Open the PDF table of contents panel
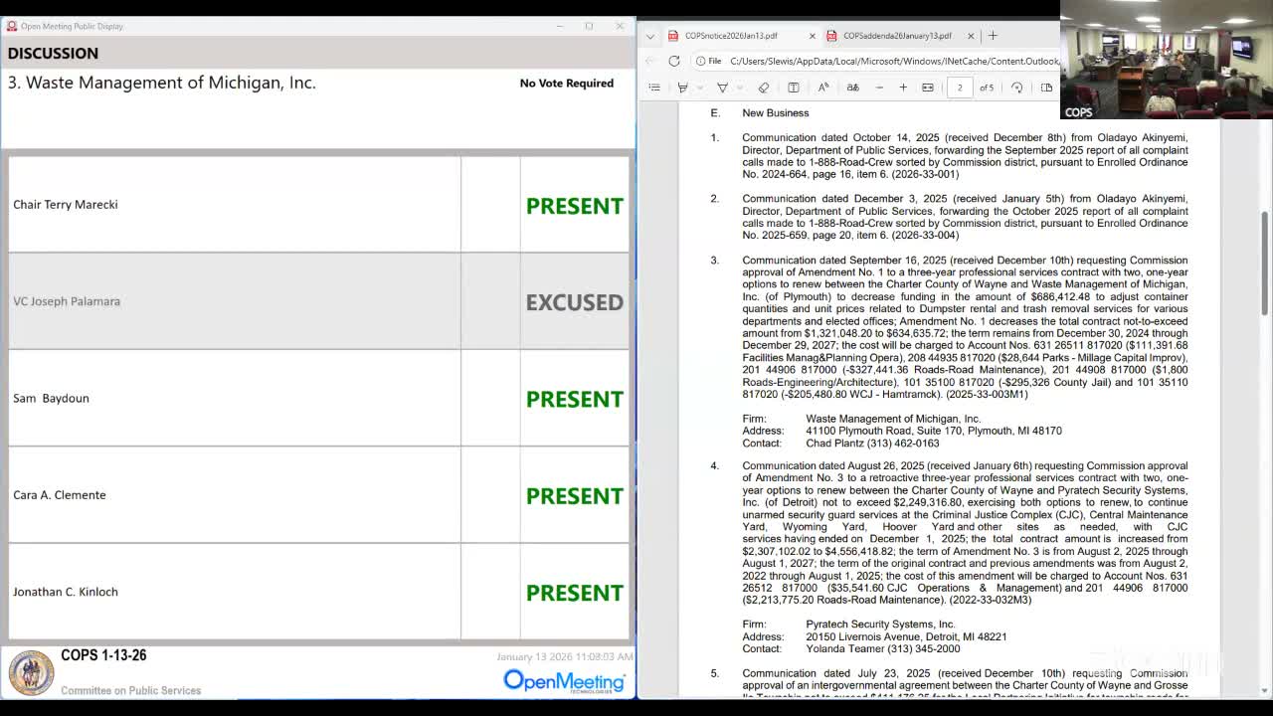The height and width of the screenshot is (716, 1273). (654, 88)
